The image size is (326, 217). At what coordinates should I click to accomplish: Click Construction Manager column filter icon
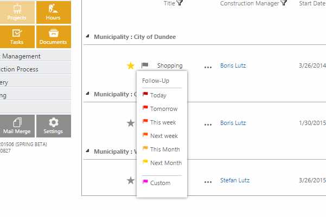284,3
